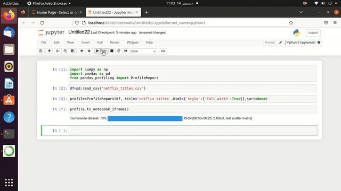
Task: Click kernel busy indicator circle
Action: (319, 42)
